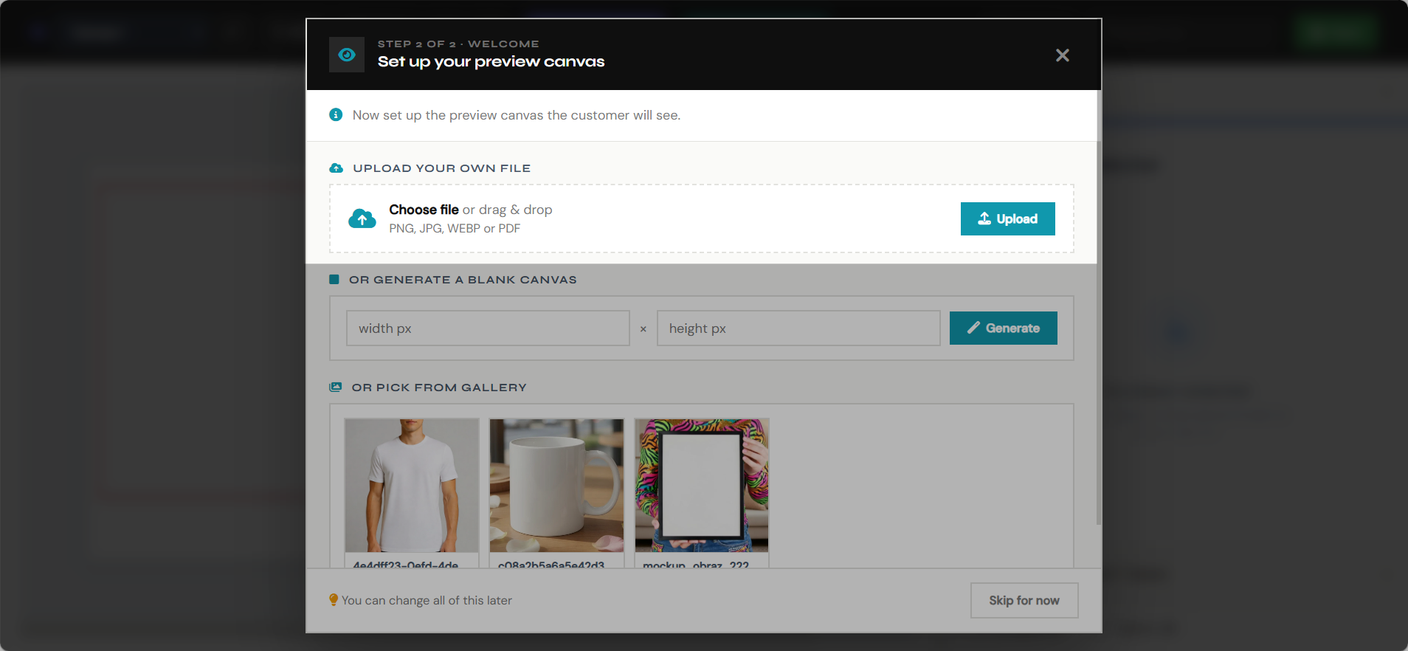Click 'STEP 2 OF 2 · WELCOME' label

coord(458,44)
